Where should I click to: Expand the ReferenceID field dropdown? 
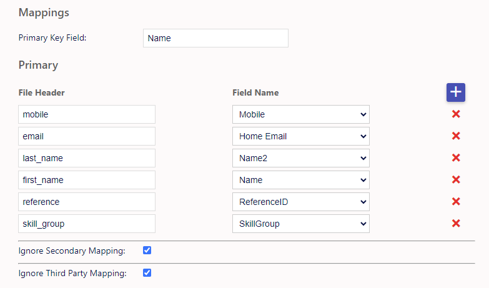coord(301,202)
